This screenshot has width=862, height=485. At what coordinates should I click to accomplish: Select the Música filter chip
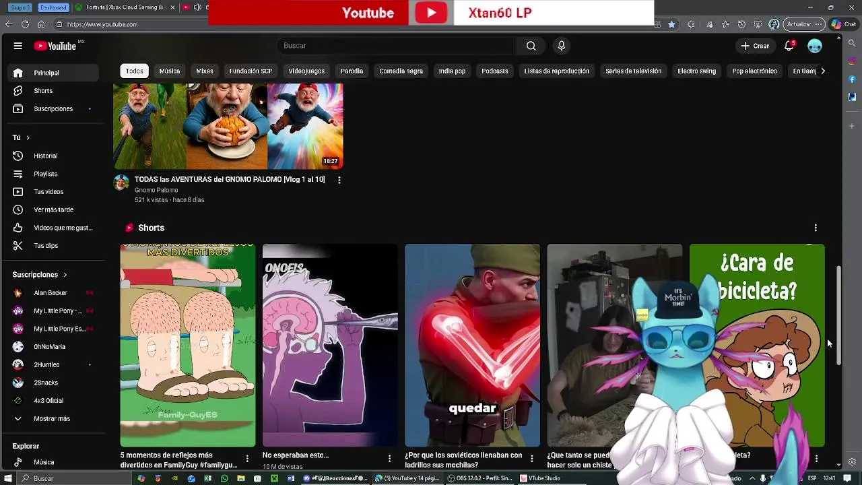tap(170, 71)
